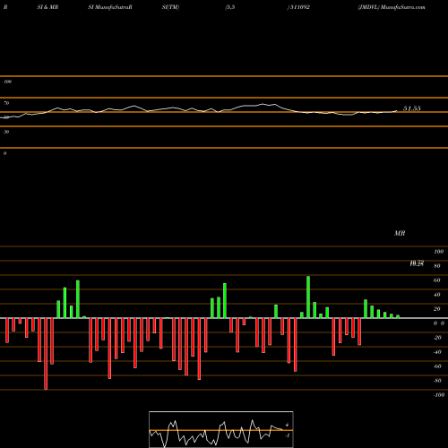448x448 pixels.
Task: Click the MR axis label -60
Action: pyautogui.click(x=437, y=366)
